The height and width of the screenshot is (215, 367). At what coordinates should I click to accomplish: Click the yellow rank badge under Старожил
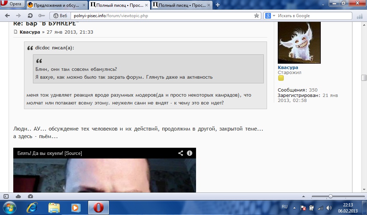click(281, 78)
